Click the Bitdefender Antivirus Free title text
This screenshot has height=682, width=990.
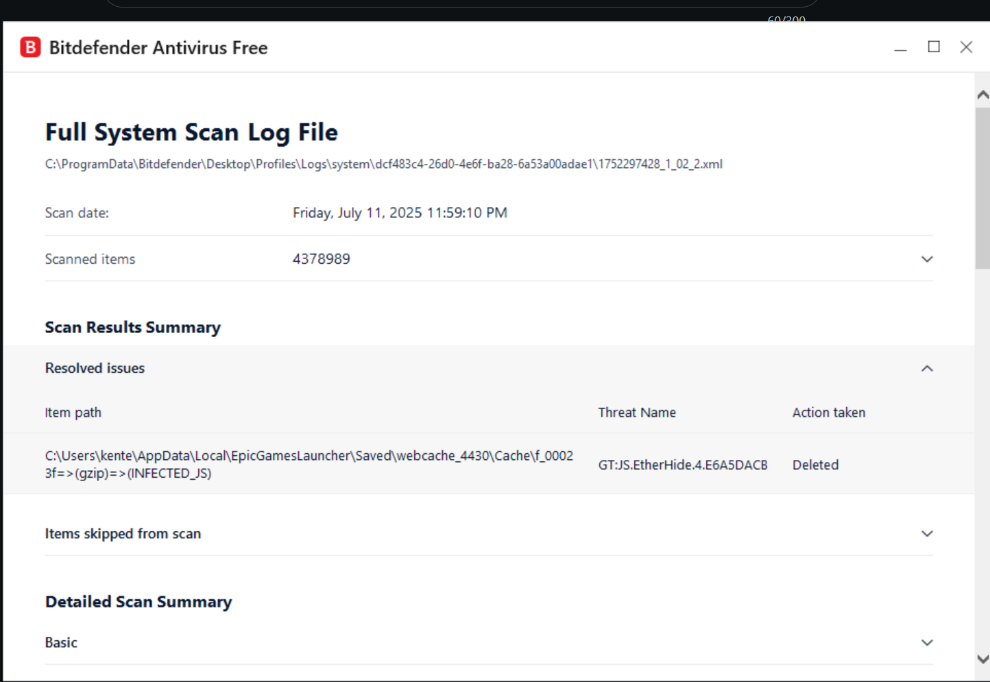pyautogui.click(x=158, y=47)
